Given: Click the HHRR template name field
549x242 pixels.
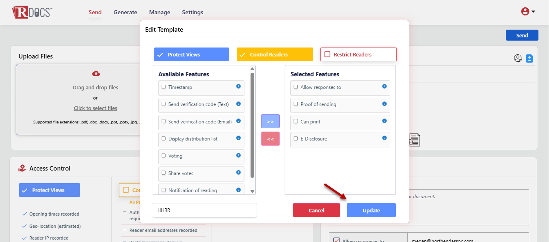Looking at the screenshot, I should tap(204, 210).
